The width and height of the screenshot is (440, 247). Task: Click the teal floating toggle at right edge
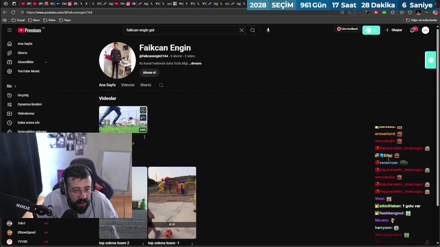click(431, 60)
